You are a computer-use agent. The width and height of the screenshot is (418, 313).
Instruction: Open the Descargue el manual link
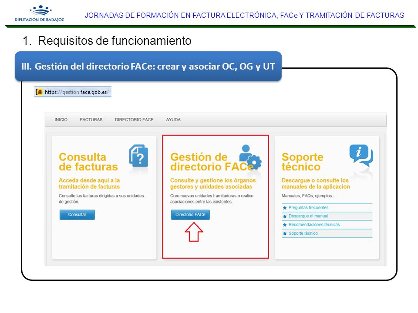coord(308,216)
